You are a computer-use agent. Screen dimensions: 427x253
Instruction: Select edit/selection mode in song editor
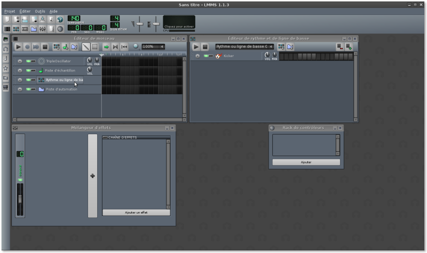click(95, 47)
